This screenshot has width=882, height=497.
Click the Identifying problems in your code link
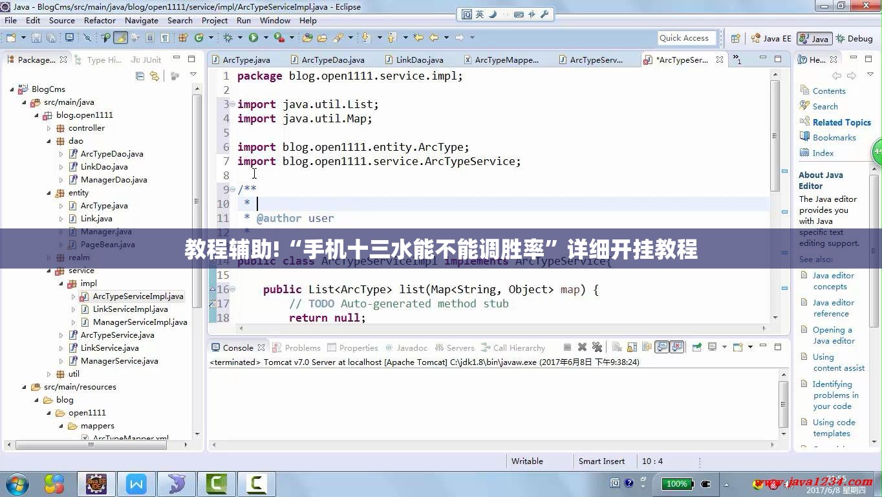835,395
